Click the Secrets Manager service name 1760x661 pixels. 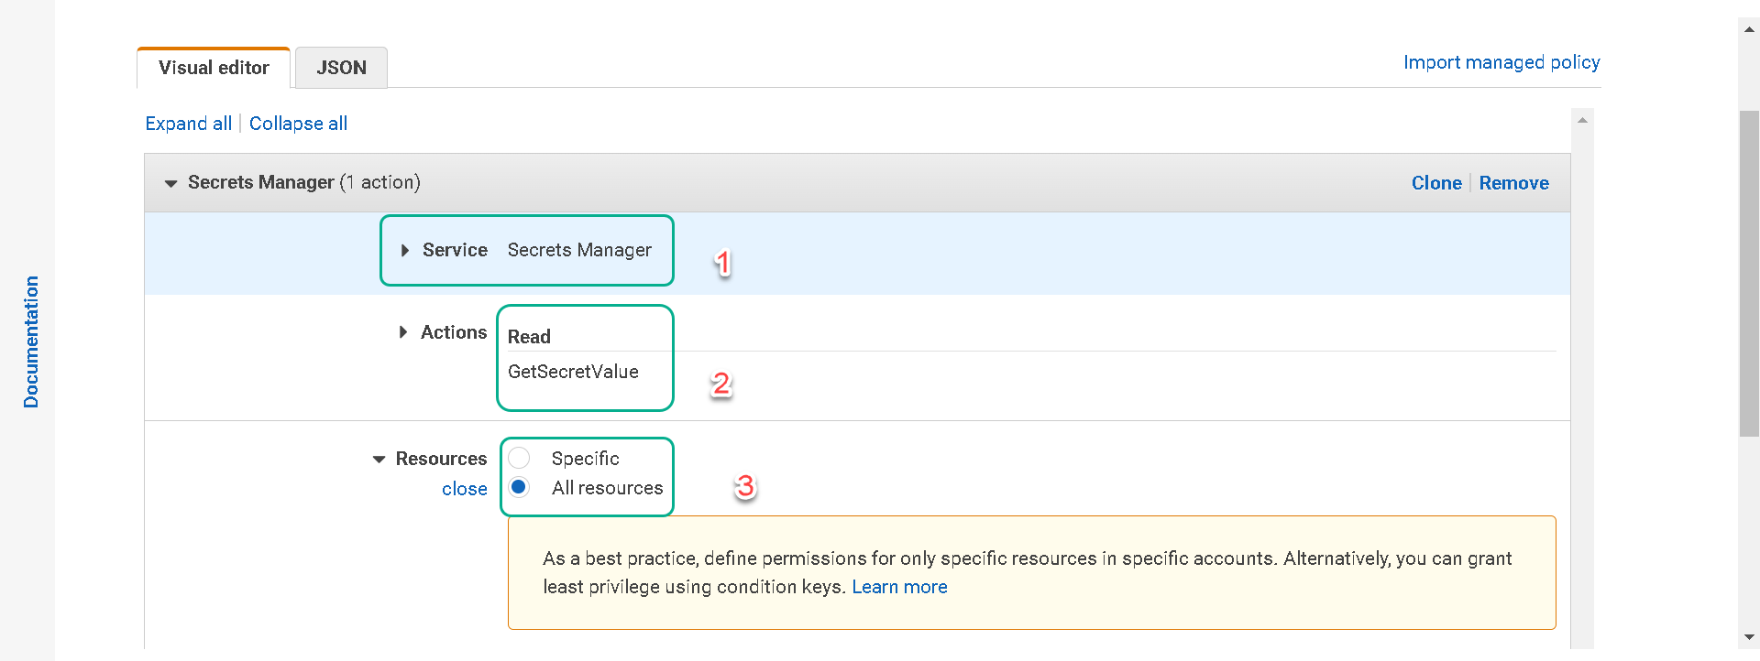pyautogui.click(x=579, y=250)
